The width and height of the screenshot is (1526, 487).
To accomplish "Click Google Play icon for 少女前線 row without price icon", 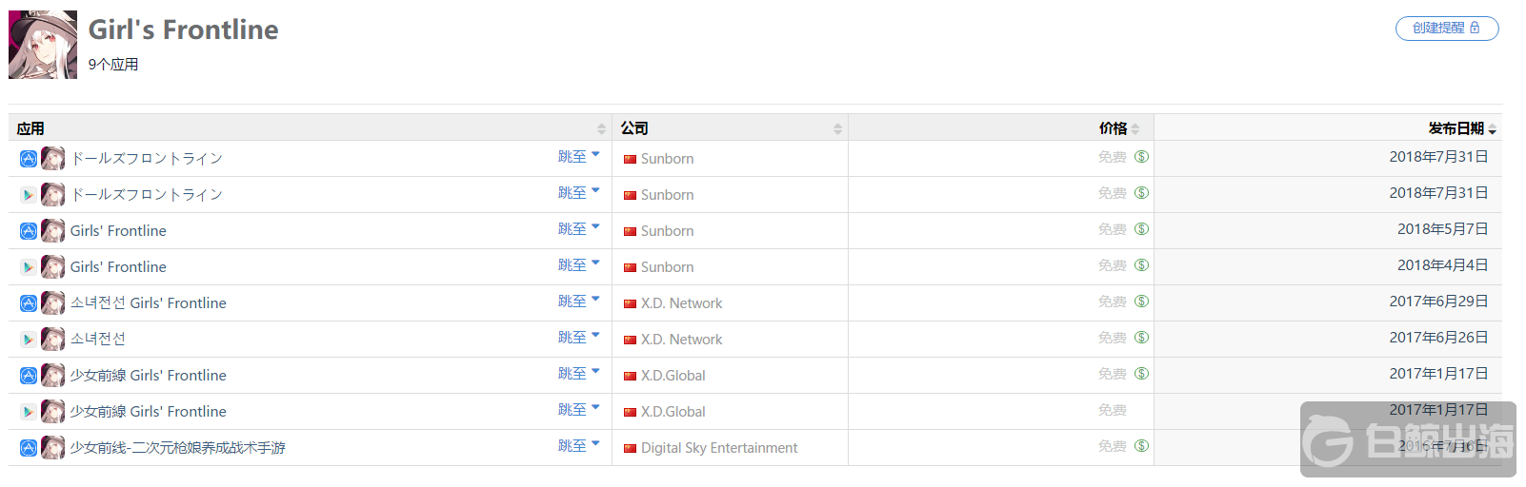I will (x=29, y=412).
